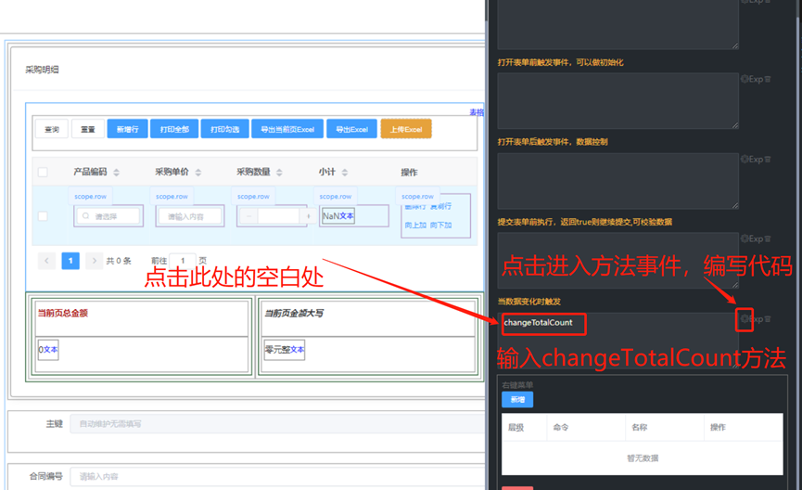802x490 pixels.
Task: Click the 打开表单前触发事件 code textarea
Action: [617, 100]
